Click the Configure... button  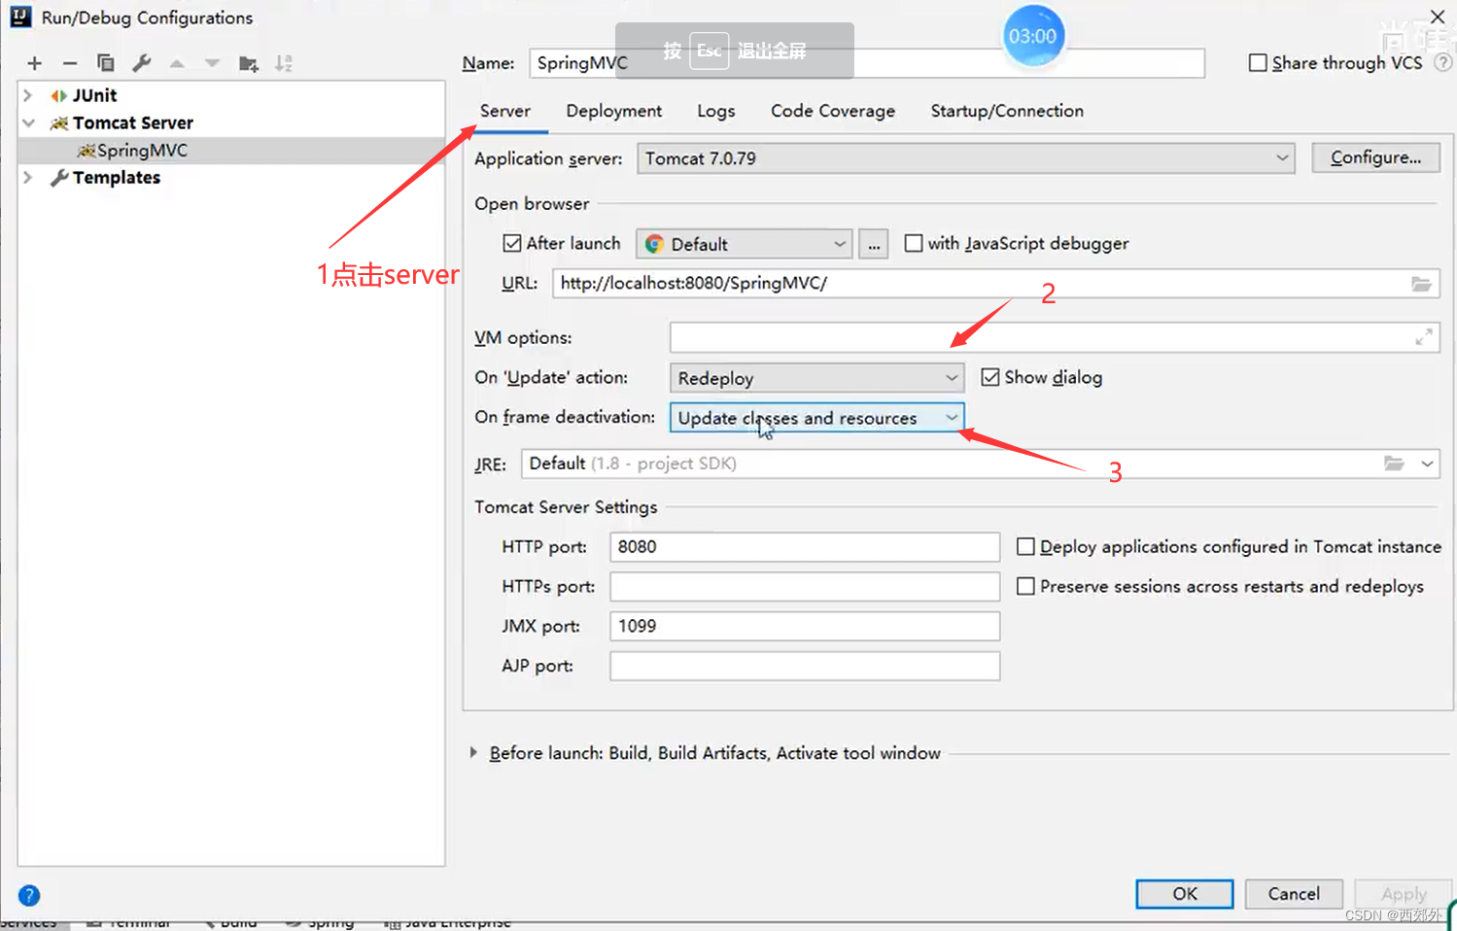pos(1375,157)
